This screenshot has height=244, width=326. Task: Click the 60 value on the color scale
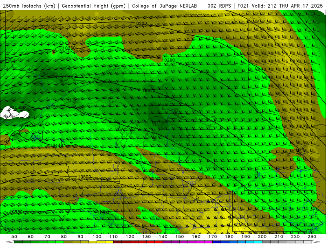pos(31,237)
